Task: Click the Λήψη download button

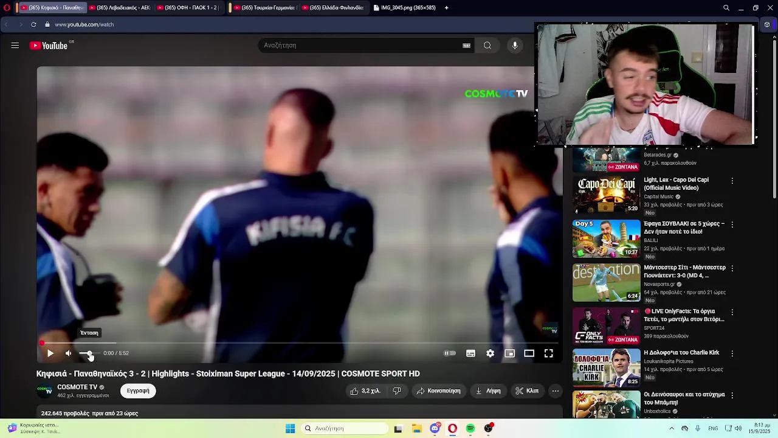Action: (x=488, y=391)
